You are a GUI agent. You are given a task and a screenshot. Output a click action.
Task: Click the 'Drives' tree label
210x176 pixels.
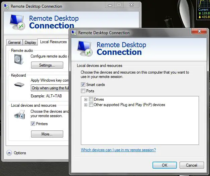point(99,99)
